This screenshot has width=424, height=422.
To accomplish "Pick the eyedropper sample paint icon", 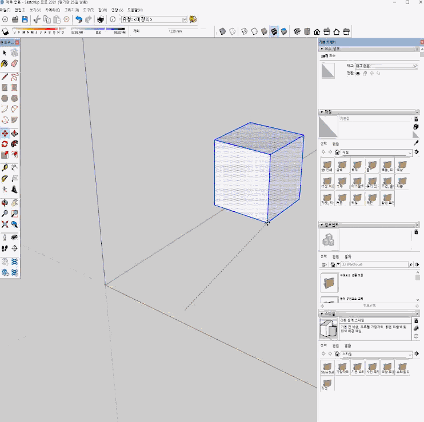I will point(416,143).
